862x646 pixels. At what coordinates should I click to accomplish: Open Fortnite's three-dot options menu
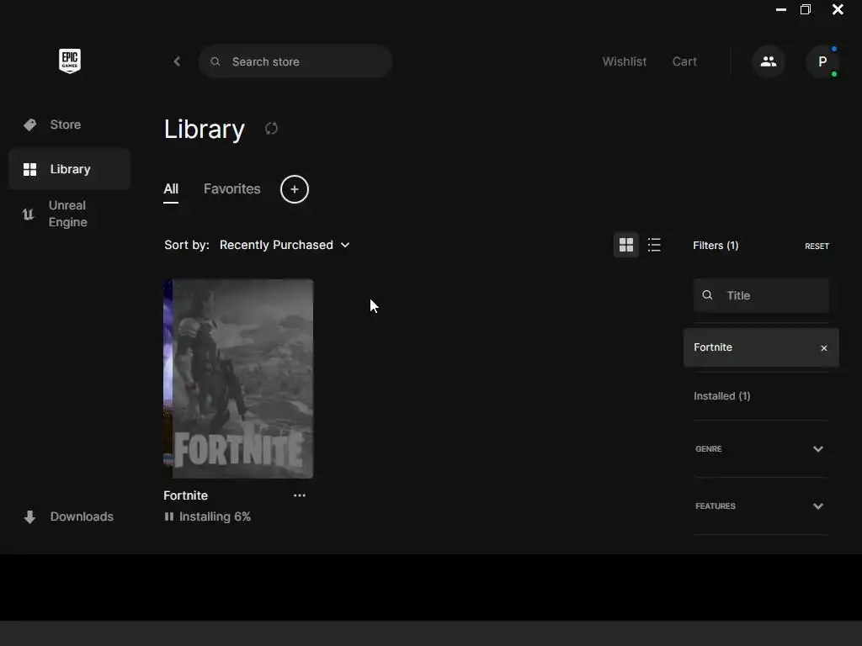point(300,495)
